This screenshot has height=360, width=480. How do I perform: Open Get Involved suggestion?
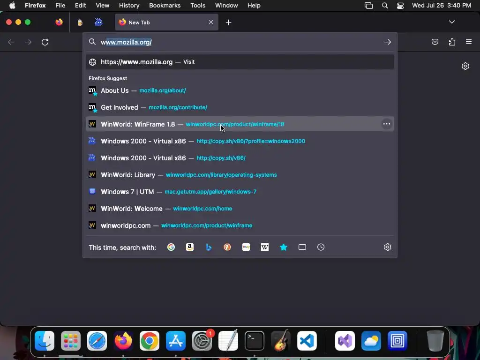[240, 107]
